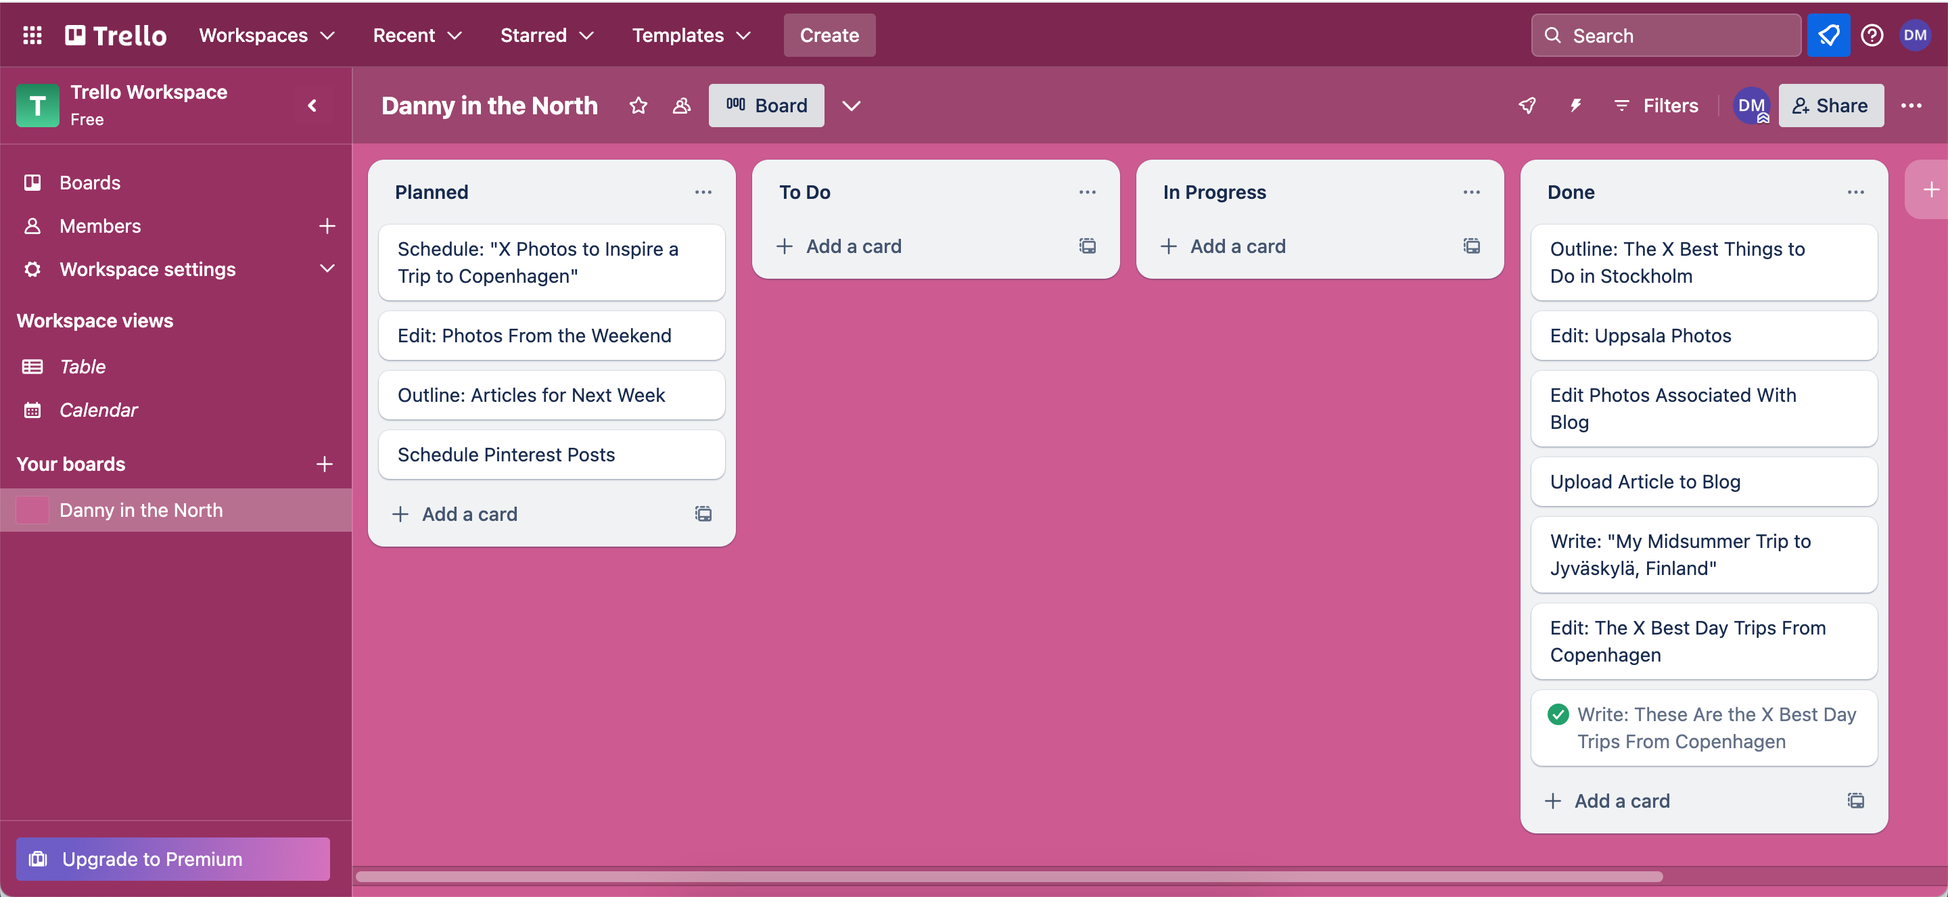Click the help question mark icon

click(1872, 36)
